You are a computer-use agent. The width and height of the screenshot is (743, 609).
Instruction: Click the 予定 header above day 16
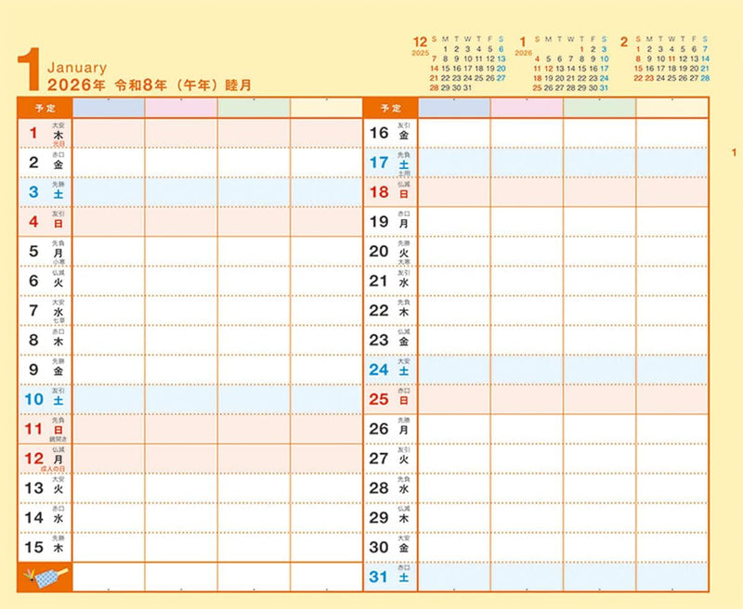pyautogui.click(x=390, y=108)
